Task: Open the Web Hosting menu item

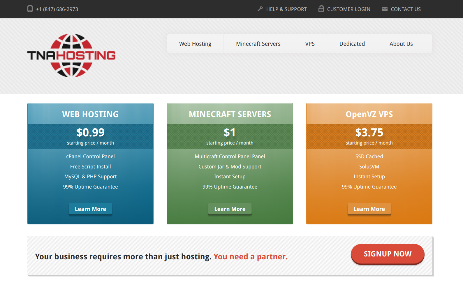Action: (x=195, y=44)
